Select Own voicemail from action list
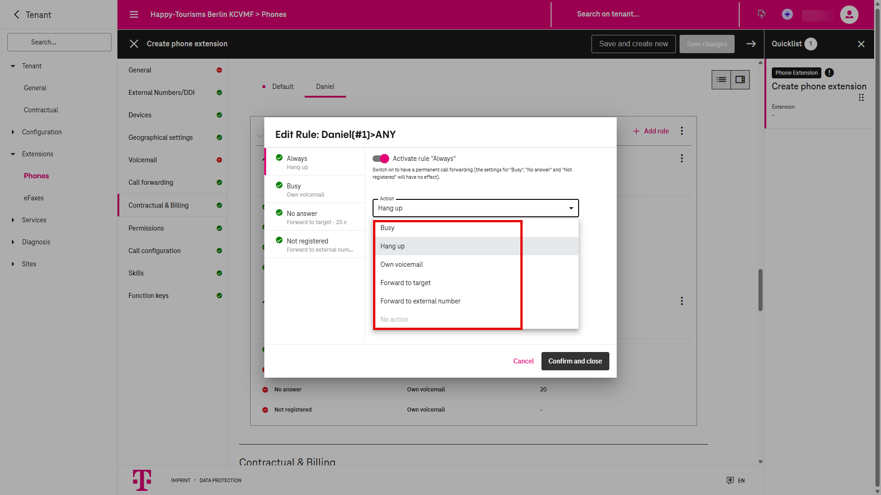Screen dimensions: 881x495 pos(401,264)
